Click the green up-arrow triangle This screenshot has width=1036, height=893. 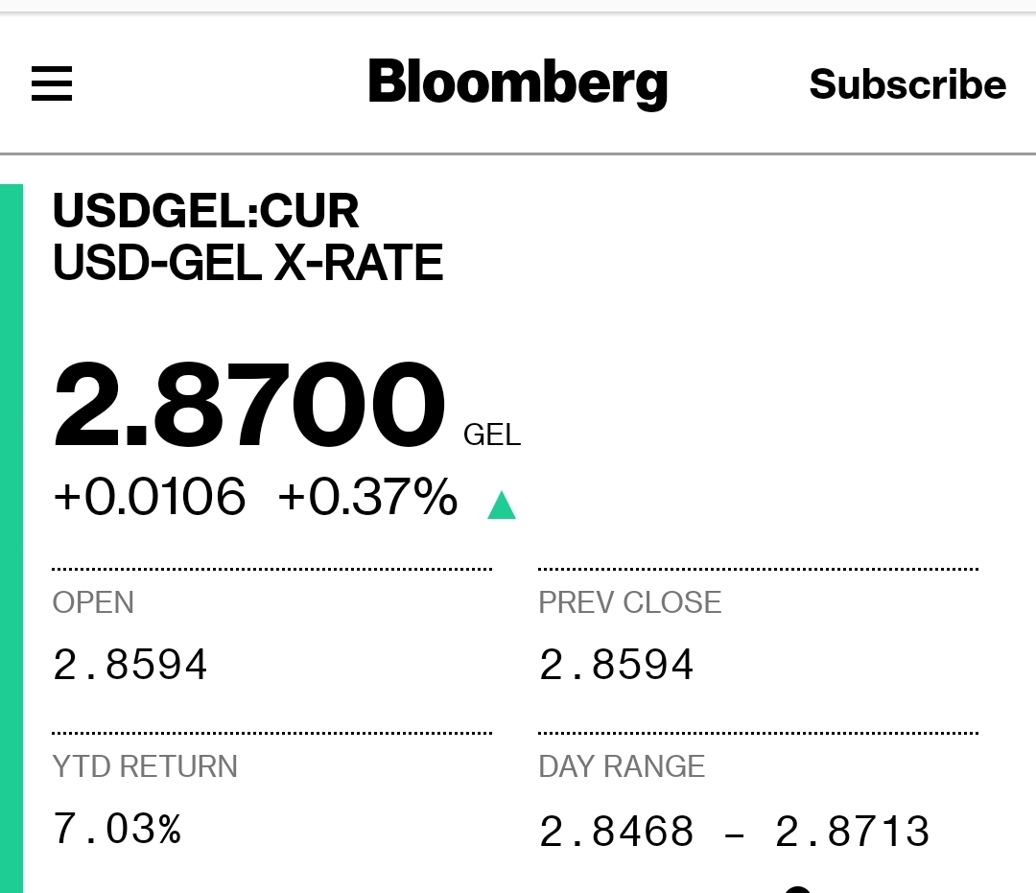tap(502, 505)
